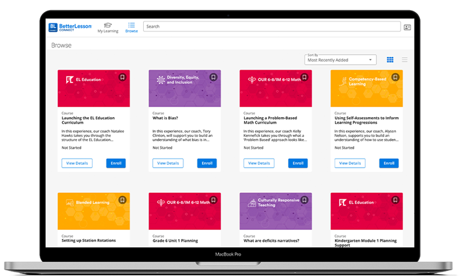Click title Using Self-Assessments to Inform Learning Progressions

pyautogui.click(x=366, y=120)
